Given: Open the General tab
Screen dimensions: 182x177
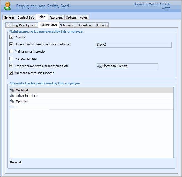Looking at the screenshot, I should click(9, 17).
